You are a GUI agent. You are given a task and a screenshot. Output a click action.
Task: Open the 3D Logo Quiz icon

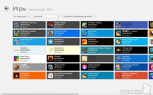(x=119, y=50)
